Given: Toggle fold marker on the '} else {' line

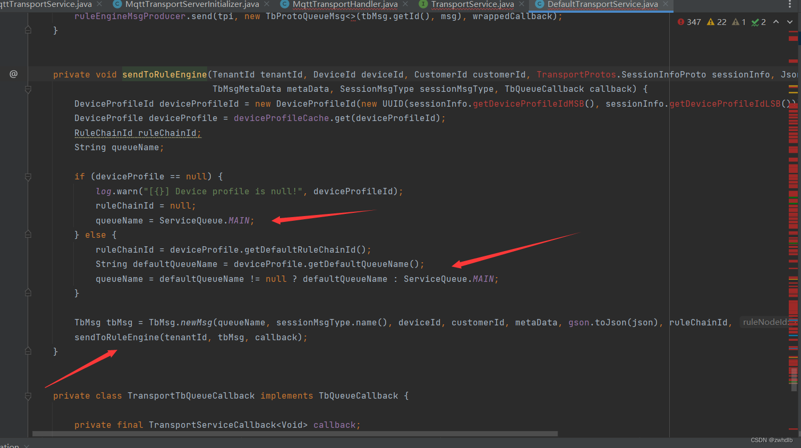Looking at the screenshot, I should tap(28, 234).
